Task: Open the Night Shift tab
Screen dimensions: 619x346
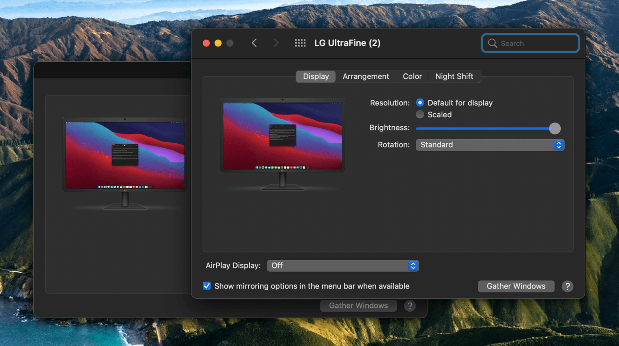Action: coord(454,76)
